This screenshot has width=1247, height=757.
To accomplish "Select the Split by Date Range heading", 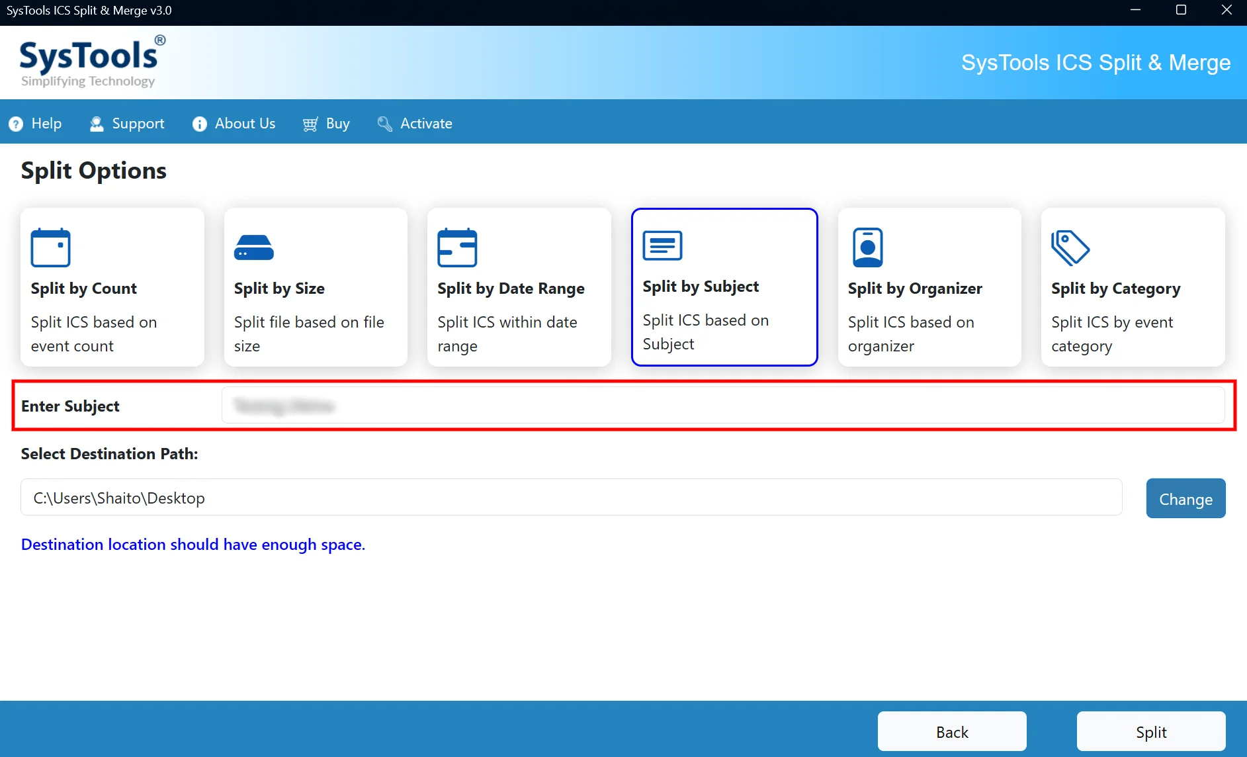I will click(x=511, y=289).
